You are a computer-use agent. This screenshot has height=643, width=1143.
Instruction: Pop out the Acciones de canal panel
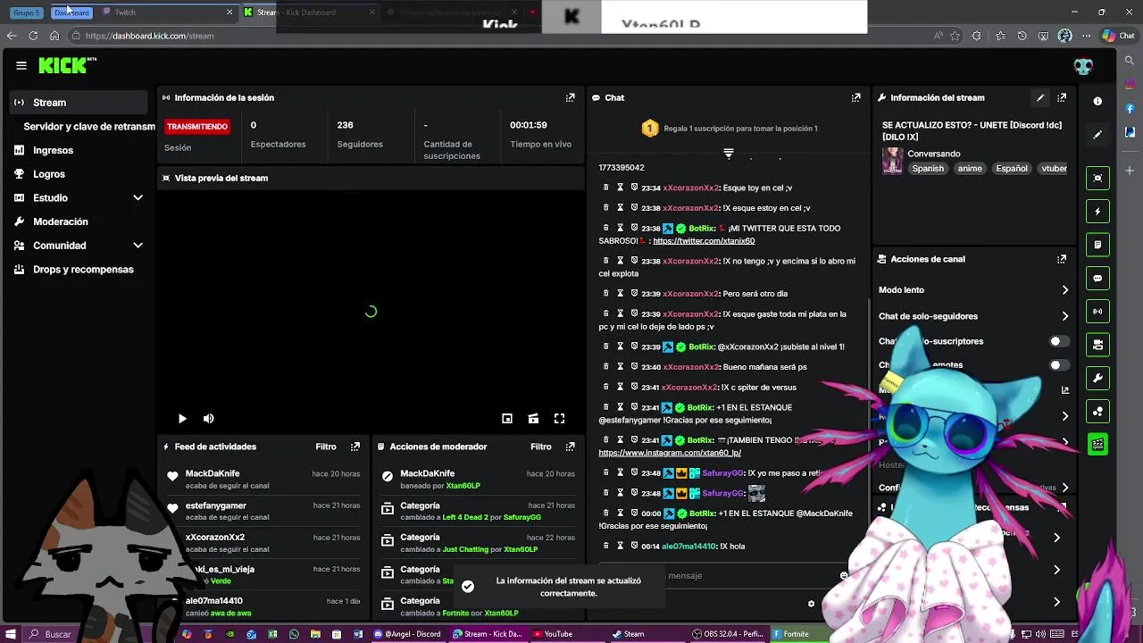pyautogui.click(x=1062, y=259)
